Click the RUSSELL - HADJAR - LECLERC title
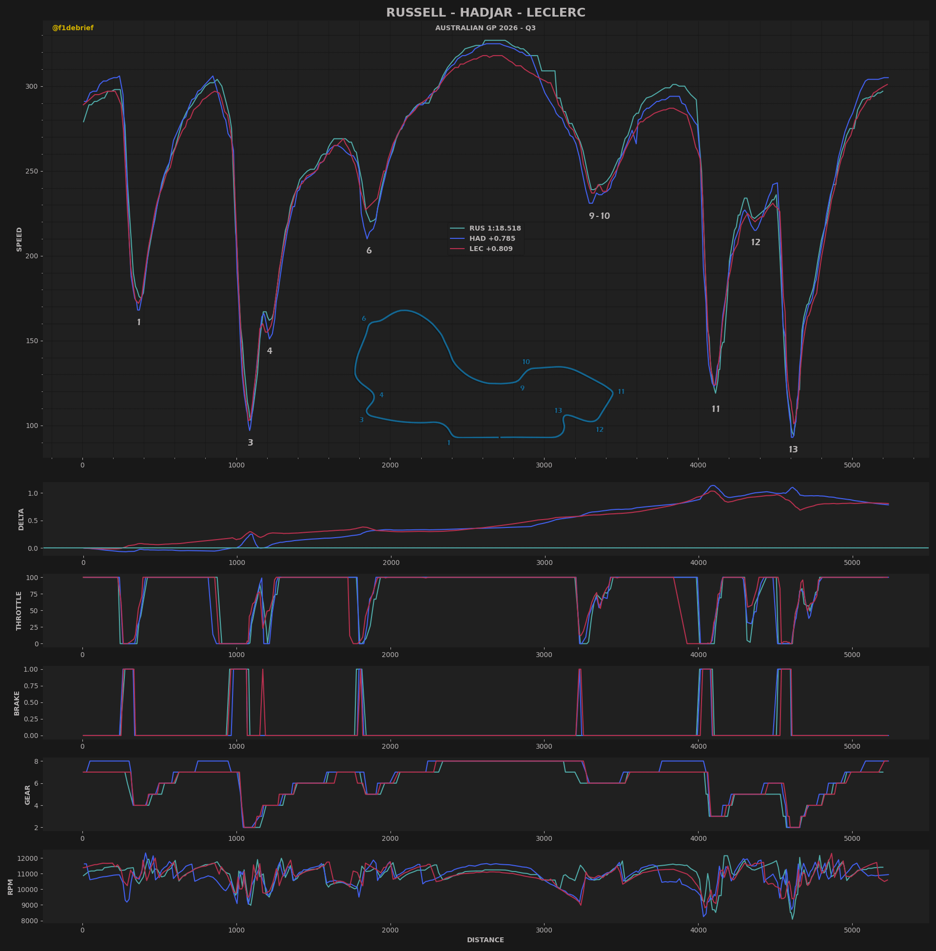The height and width of the screenshot is (951, 936). pyautogui.click(x=485, y=13)
